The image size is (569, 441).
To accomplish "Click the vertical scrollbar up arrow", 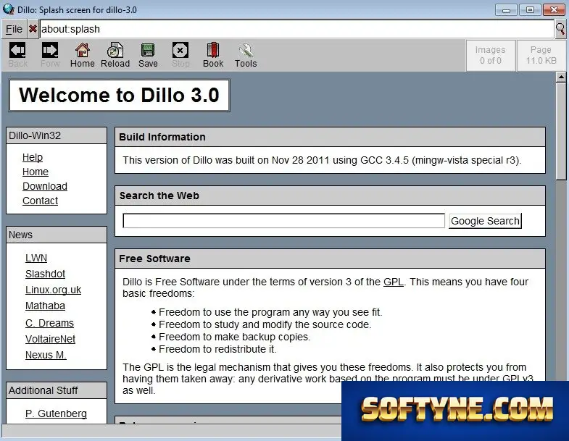I will tap(561, 77).
